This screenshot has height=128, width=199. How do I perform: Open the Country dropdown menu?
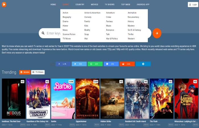click(x=80, y=5)
